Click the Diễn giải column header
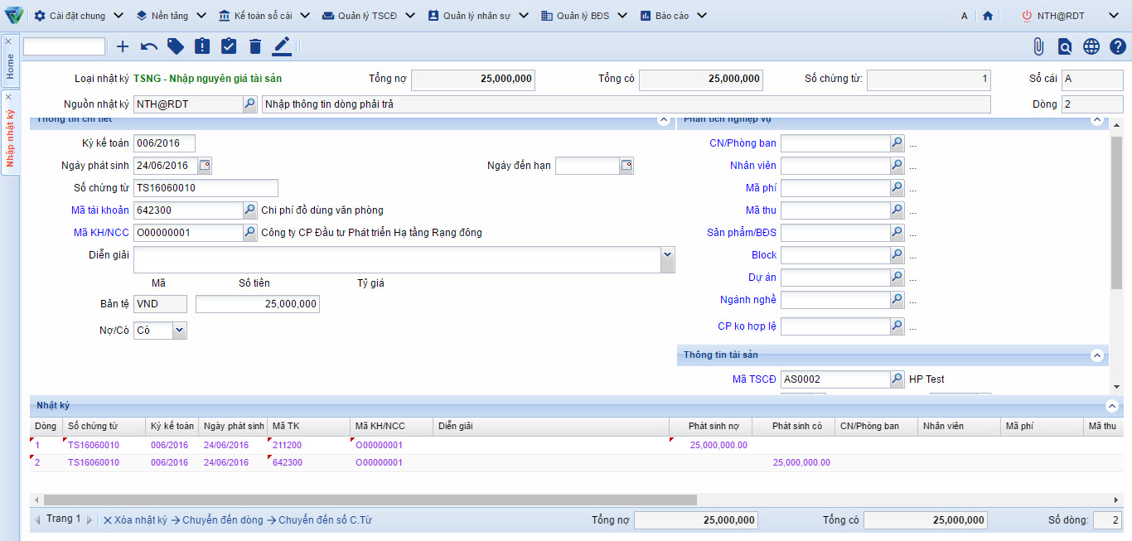Viewport: 1132px width, 541px height. [551, 427]
